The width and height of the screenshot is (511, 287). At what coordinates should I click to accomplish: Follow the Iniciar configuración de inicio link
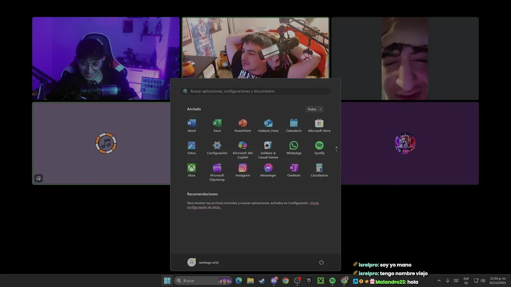pos(253,205)
